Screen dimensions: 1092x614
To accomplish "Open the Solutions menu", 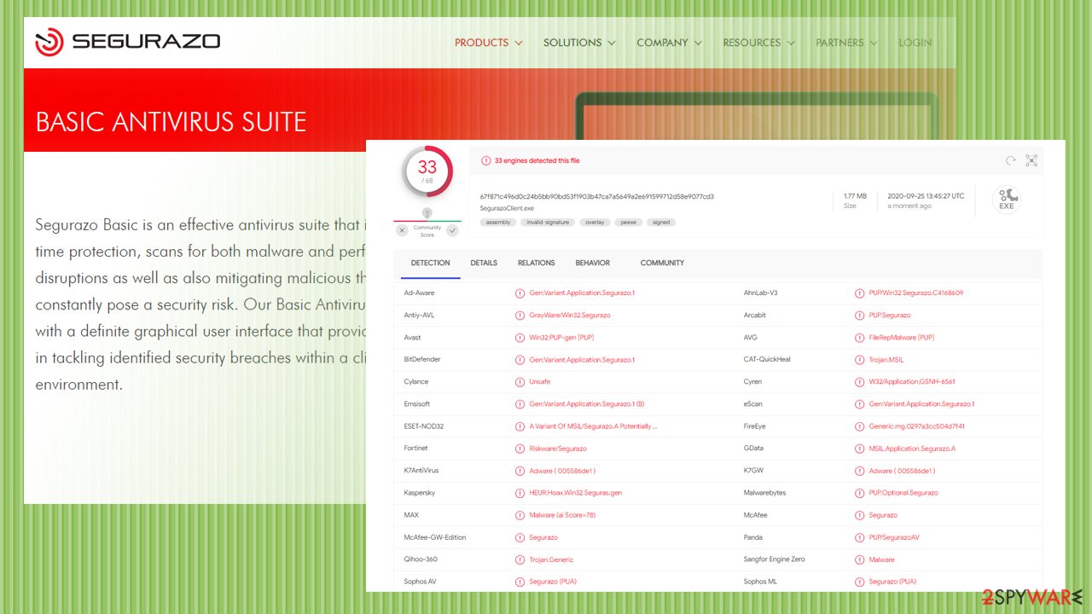I will coord(572,43).
